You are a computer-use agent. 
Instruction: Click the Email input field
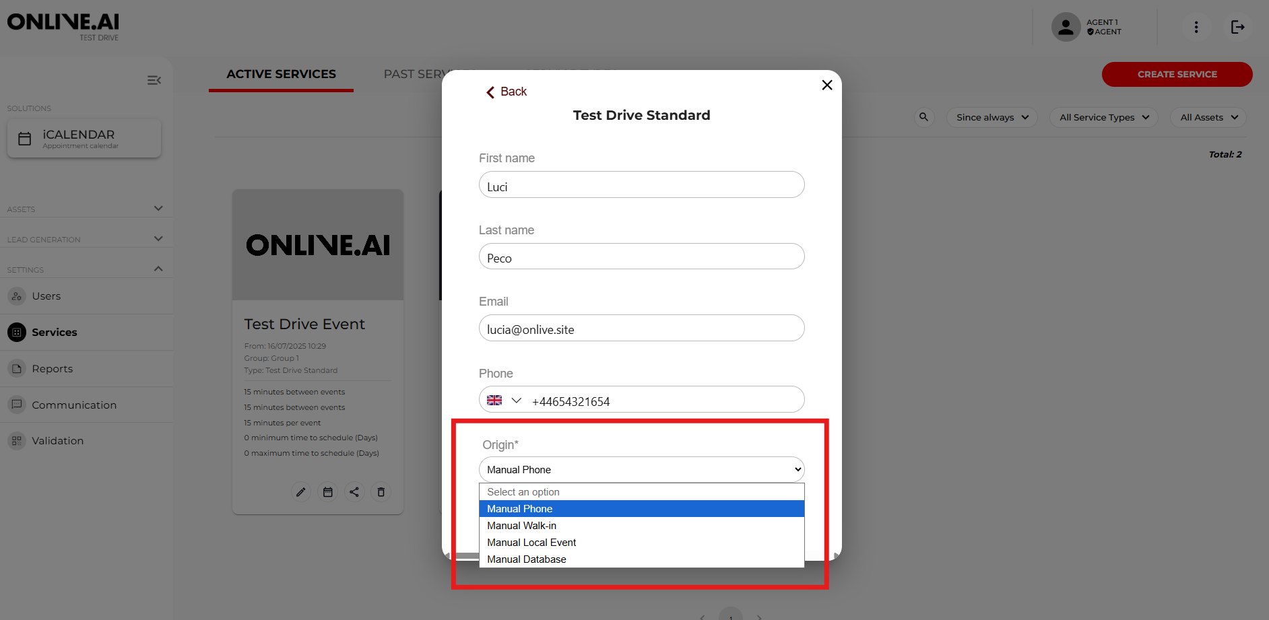[641, 329]
